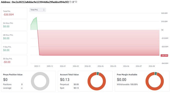The width and height of the screenshot is (170, 93).
Task: Favorite this address with the star icon
Action: 76,2
